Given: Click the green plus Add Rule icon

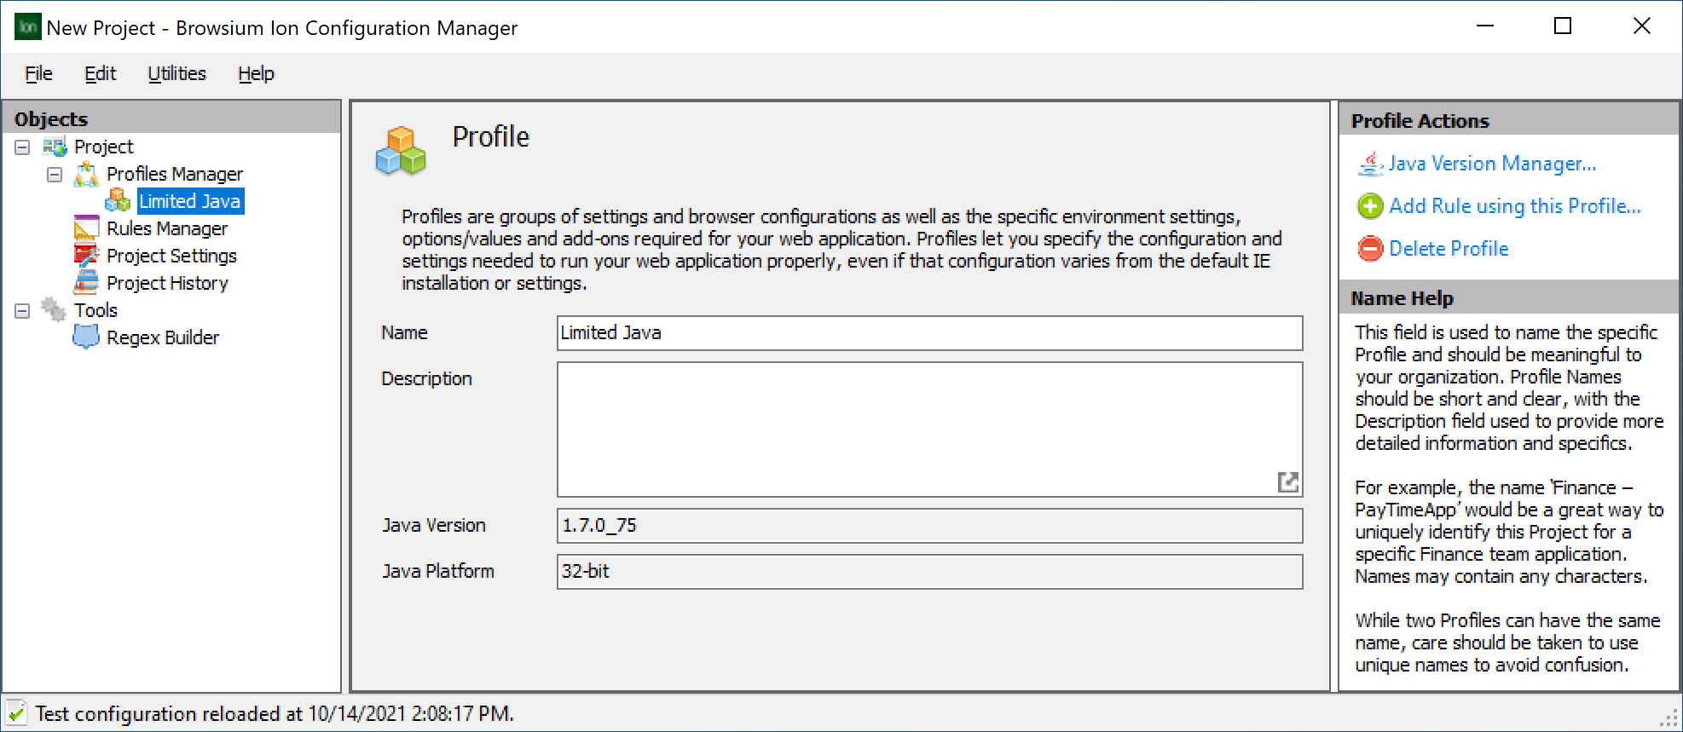Looking at the screenshot, I should click(x=1370, y=205).
